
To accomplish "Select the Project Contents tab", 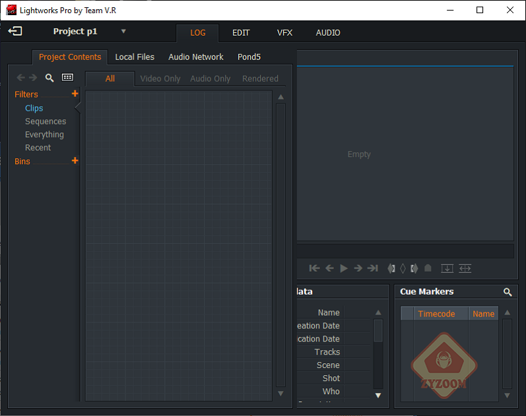I will point(70,57).
